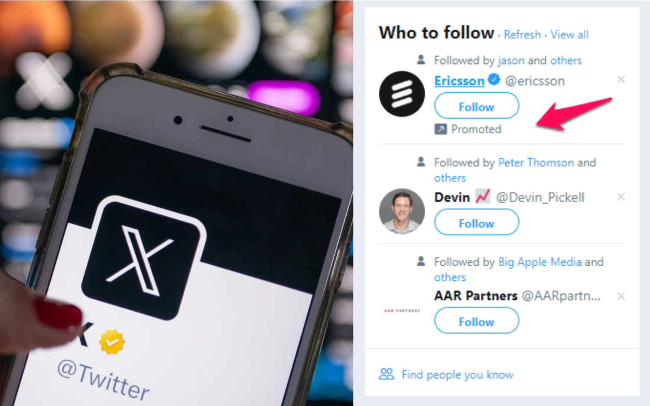Refresh the Who to follow list
The image size is (650, 406).
pos(522,35)
